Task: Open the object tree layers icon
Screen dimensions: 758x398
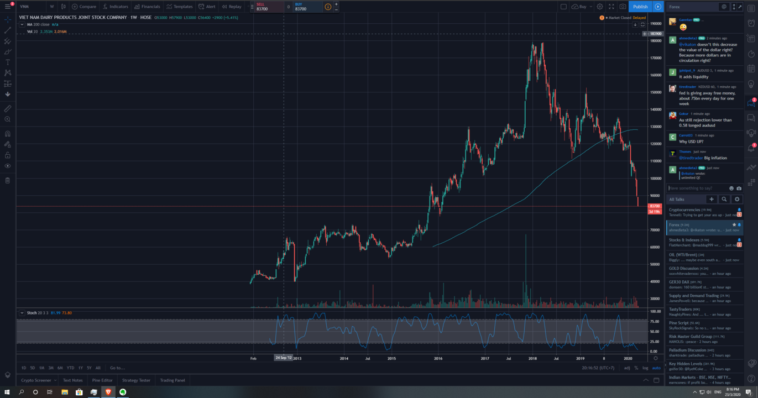Action: point(8,375)
